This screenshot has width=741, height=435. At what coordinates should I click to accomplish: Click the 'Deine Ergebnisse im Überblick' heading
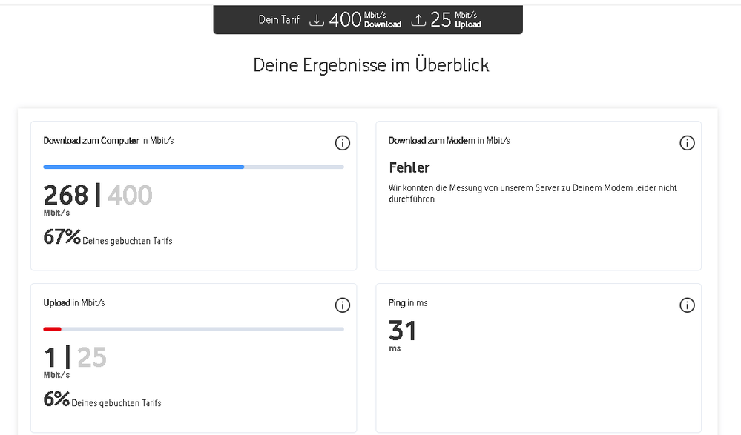(x=371, y=65)
